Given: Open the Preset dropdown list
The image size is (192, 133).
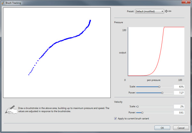Looking at the screenshot, I should (x=149, y=11).
